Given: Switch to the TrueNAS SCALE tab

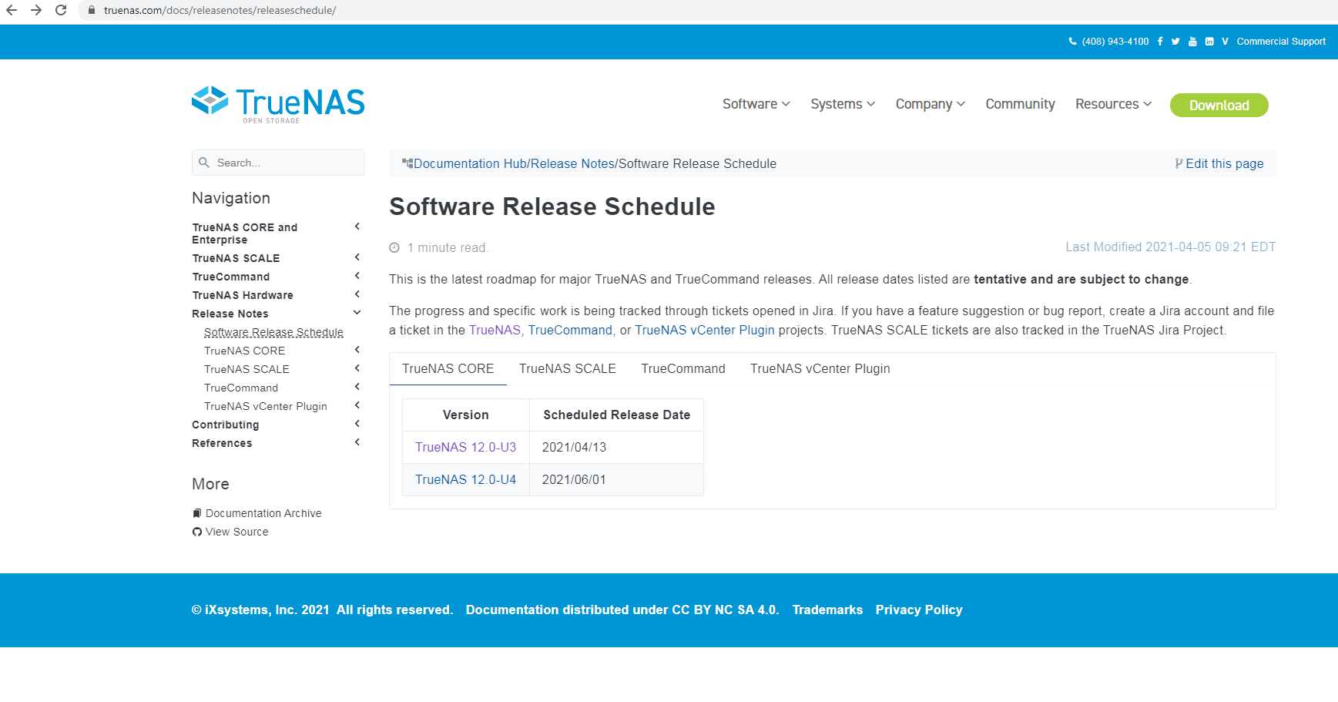Looking at the screenshot, I should pyautogui.click(x=568, y=368).
